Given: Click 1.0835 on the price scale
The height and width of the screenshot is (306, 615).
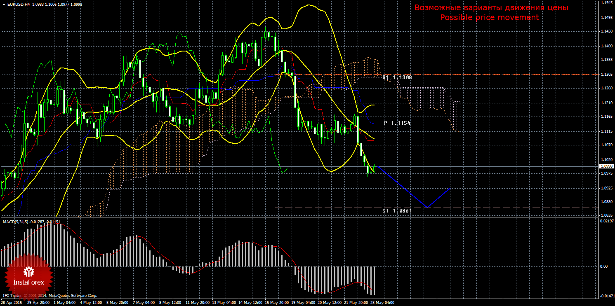Looking at the screenshot, I should point(606,215).
